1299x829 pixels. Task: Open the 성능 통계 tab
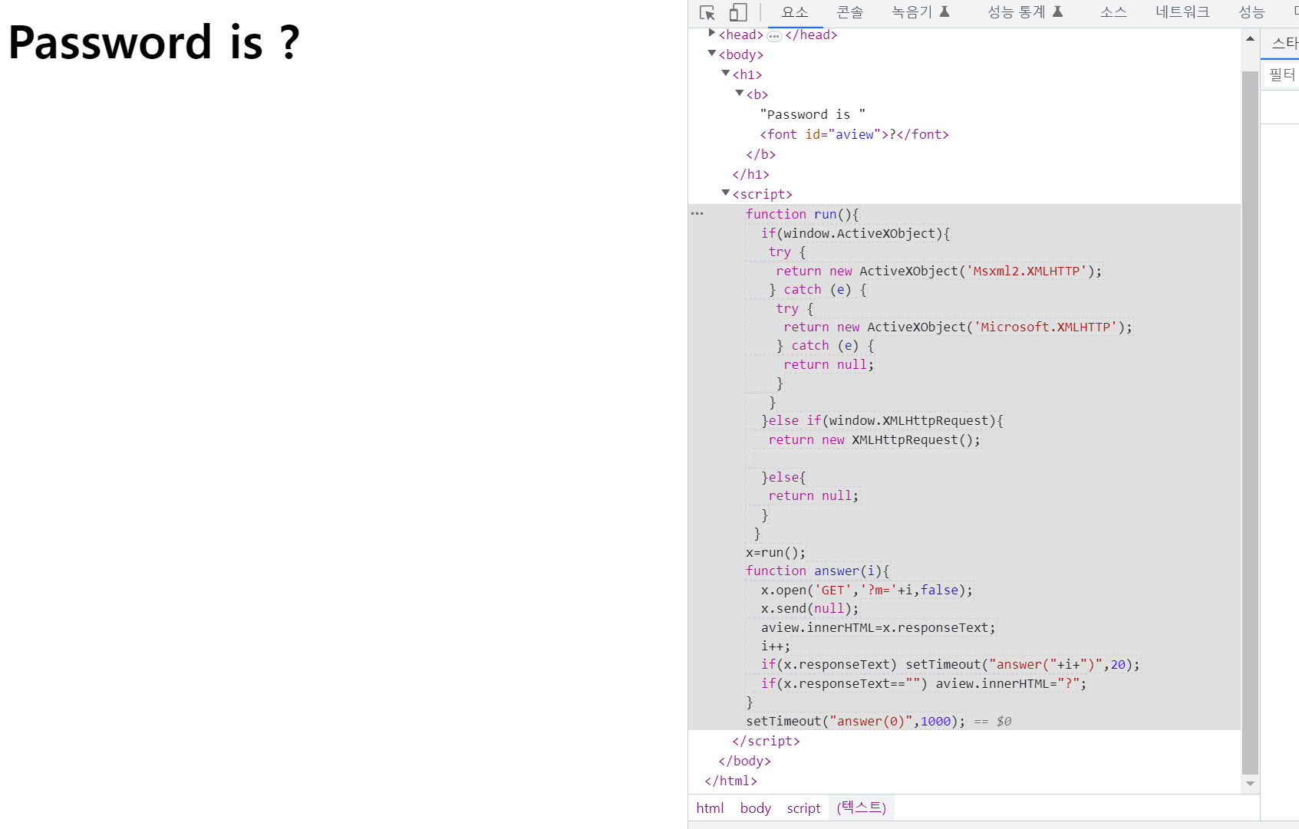click(1025, 12)
